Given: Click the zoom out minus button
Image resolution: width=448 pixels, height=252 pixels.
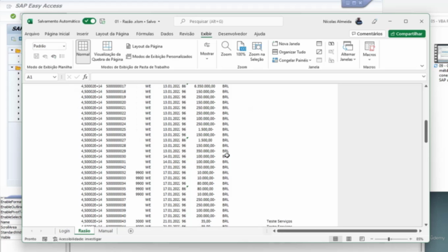Looking at the screenshot, I should click(x=372, y=239).
